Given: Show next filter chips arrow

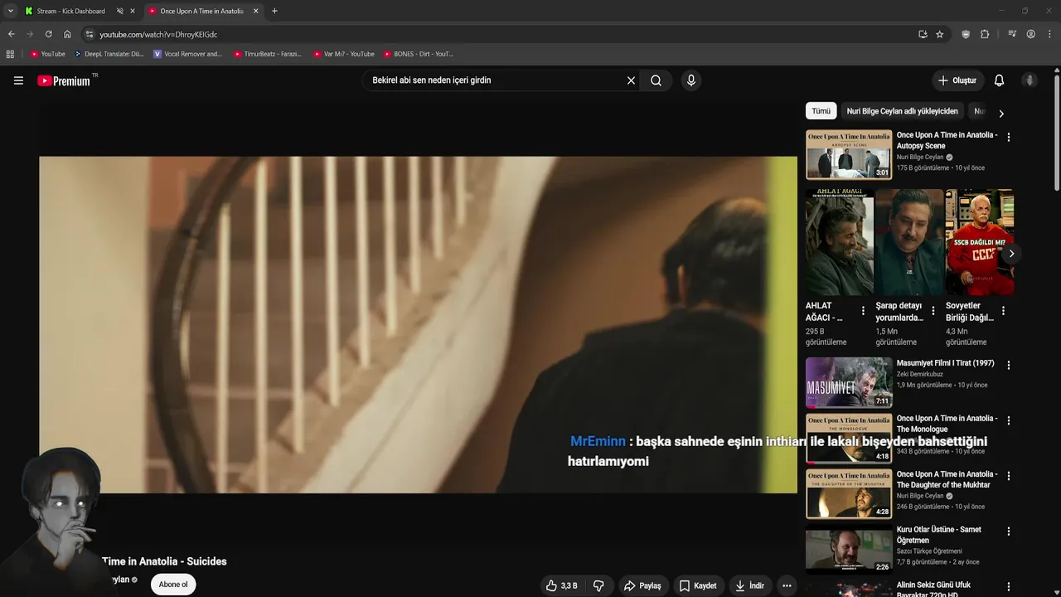Looking at the screenshot, I should coord(1000,113).
